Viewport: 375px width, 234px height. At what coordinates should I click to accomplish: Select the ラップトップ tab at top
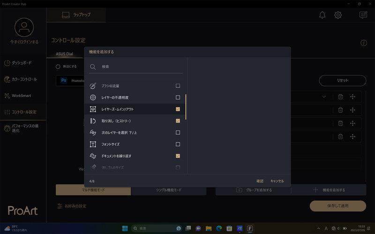[x=76, y=15]
